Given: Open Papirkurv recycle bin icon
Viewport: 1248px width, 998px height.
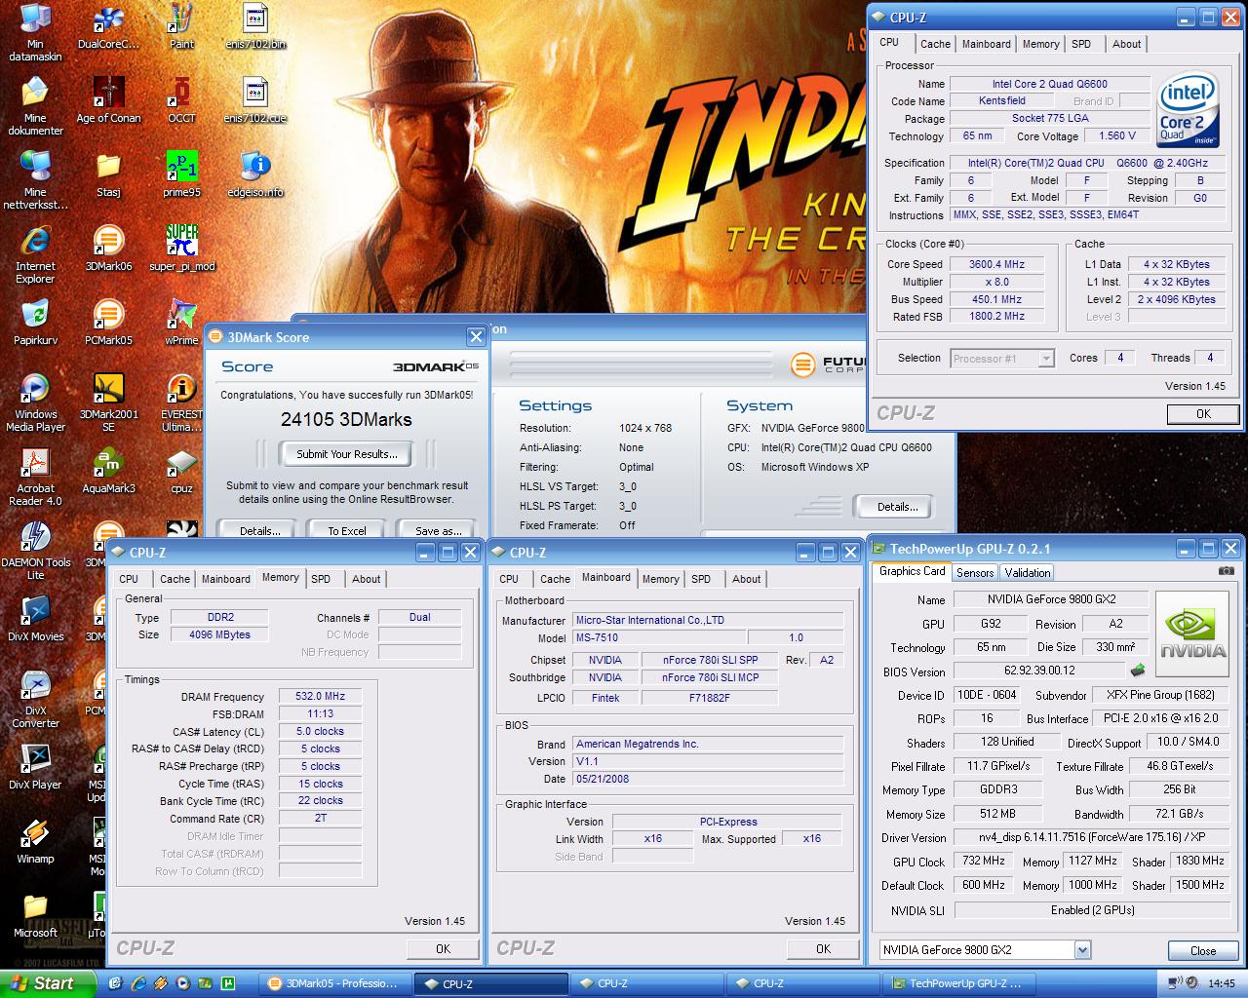Looking at the screenshot, I should 35,324.
